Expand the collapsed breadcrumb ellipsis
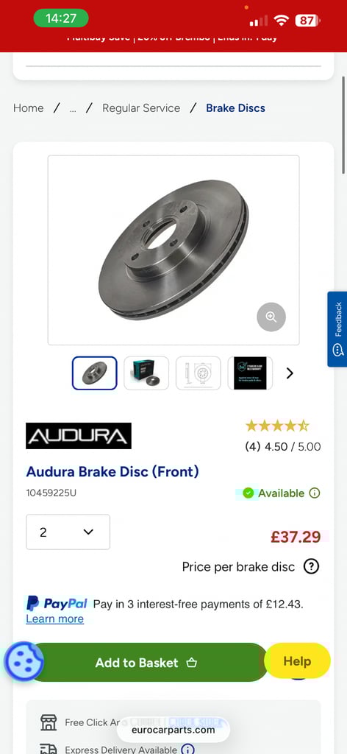Image resolution: width=347 pixels, height=754 pixels. click(73, 108)
